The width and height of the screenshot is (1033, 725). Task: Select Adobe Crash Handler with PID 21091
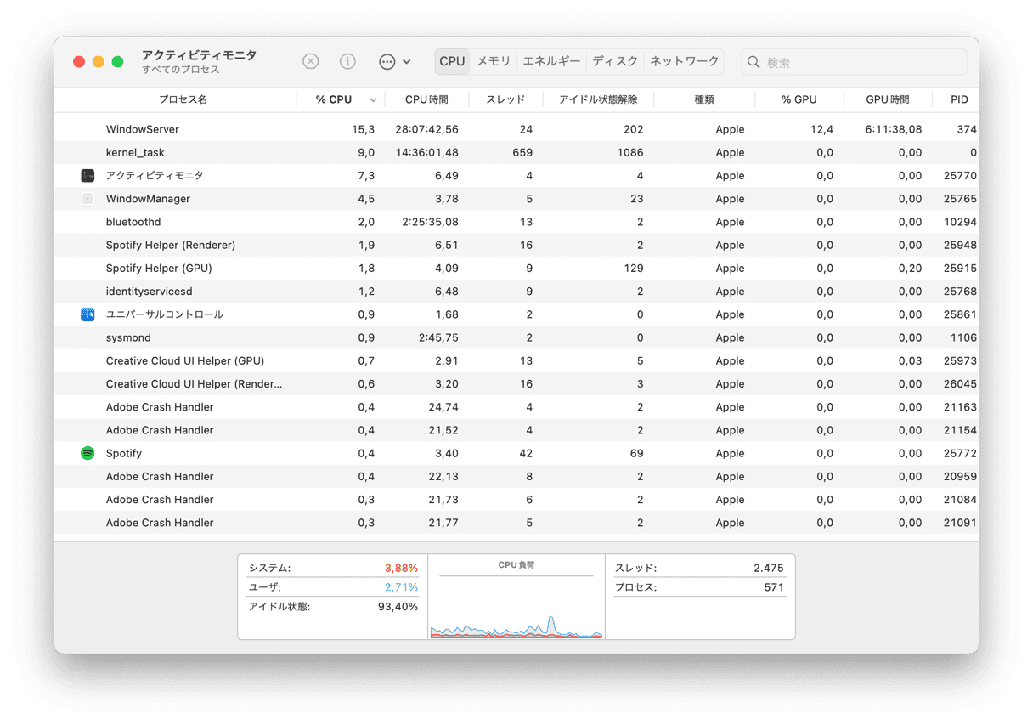516,523
